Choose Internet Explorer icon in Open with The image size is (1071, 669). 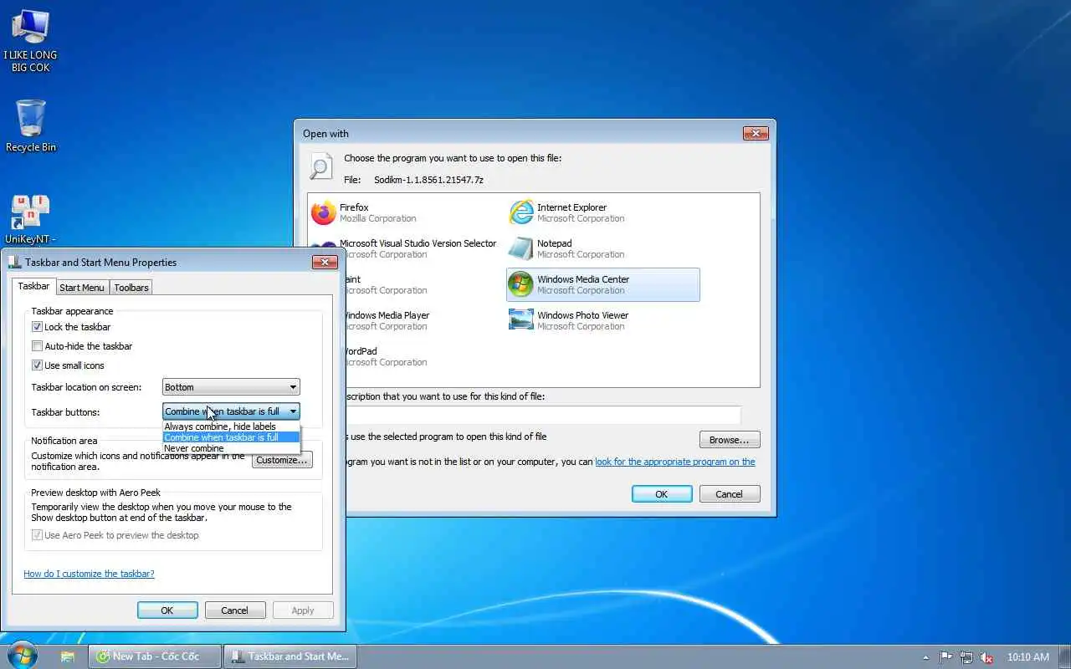521,212
